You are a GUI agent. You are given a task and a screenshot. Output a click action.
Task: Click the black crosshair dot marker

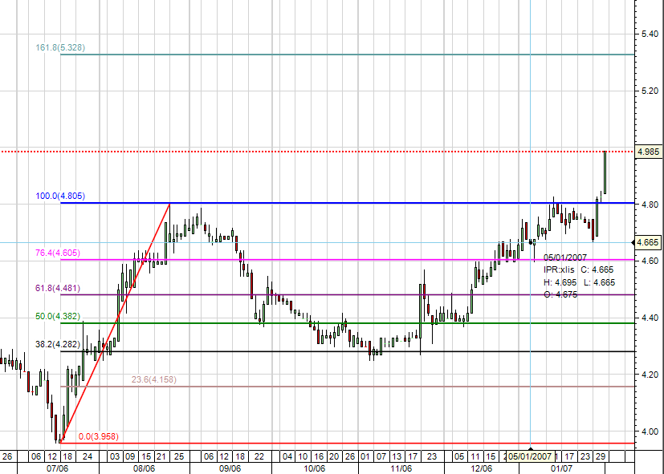coord(531,242)
